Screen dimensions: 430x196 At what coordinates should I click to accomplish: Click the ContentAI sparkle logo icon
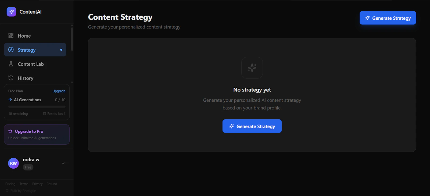point(11,12)
